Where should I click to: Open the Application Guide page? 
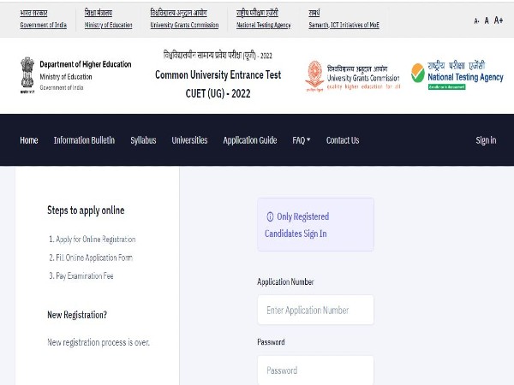(x=250, y=140)
